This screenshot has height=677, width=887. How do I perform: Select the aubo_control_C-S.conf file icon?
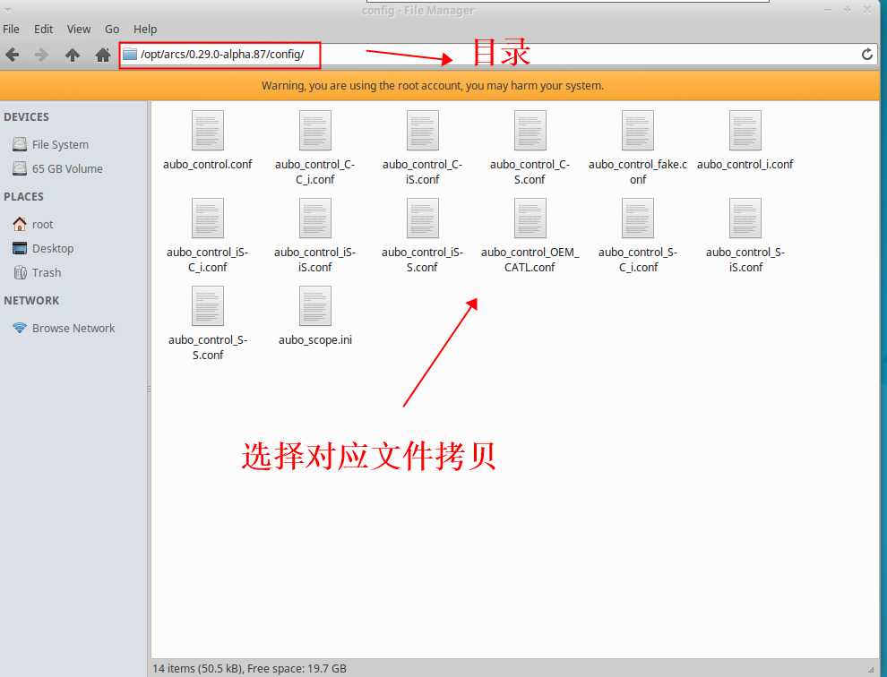click(530, 130)
